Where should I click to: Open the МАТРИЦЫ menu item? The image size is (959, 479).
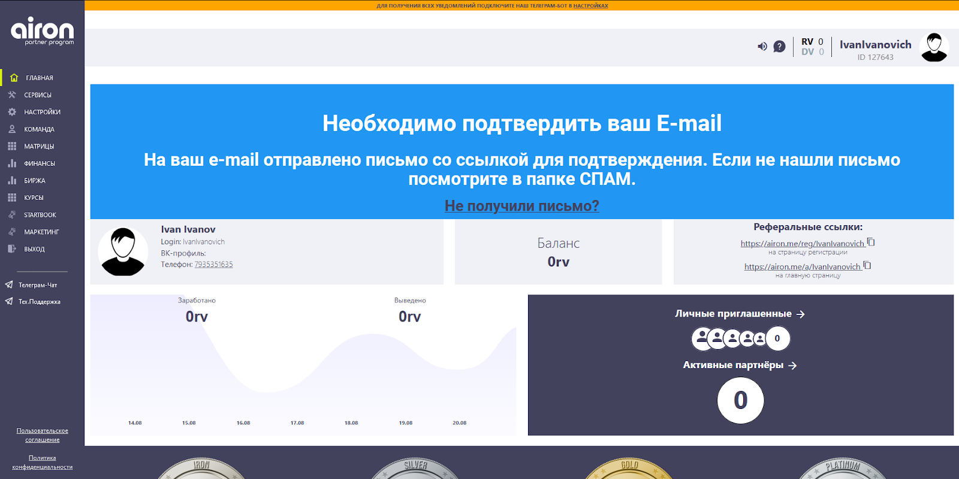pos(39,147)
